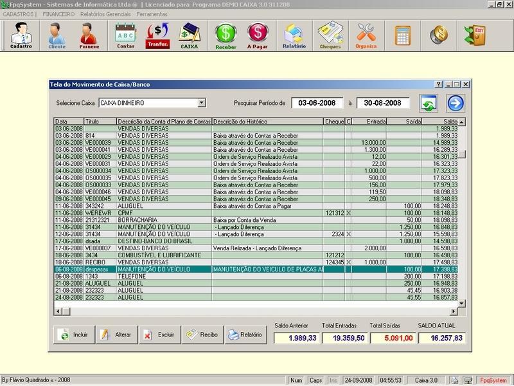Launch the calculator toolbar icon
Screen dimensions: 514x386
coord(403,35)
